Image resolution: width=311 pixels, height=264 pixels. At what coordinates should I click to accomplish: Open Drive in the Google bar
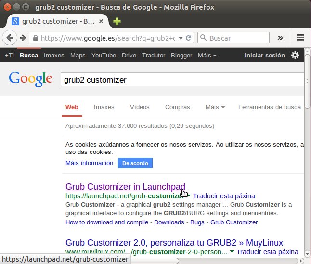129,56
